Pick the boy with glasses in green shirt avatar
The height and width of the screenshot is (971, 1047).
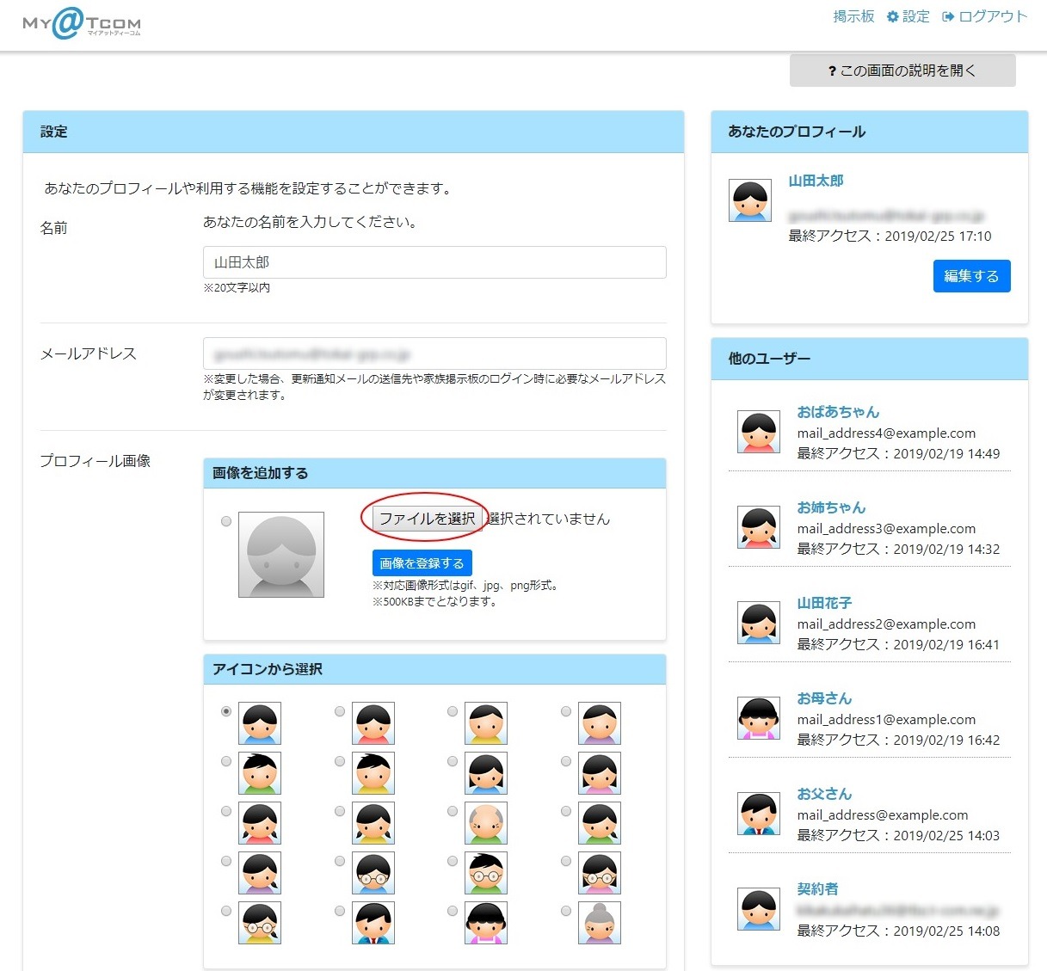(486, 873)
